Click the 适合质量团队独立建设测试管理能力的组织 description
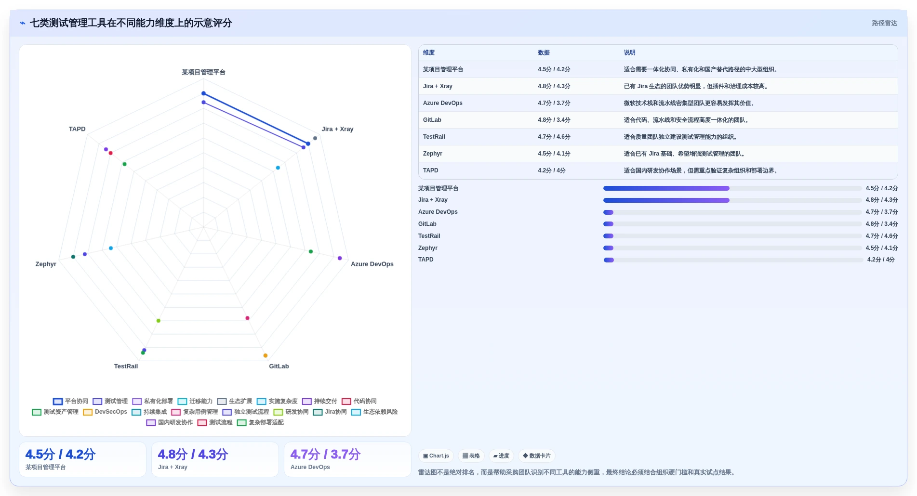Screen dimensions: 917x496 pyautogui.click(x=681, y=137)
